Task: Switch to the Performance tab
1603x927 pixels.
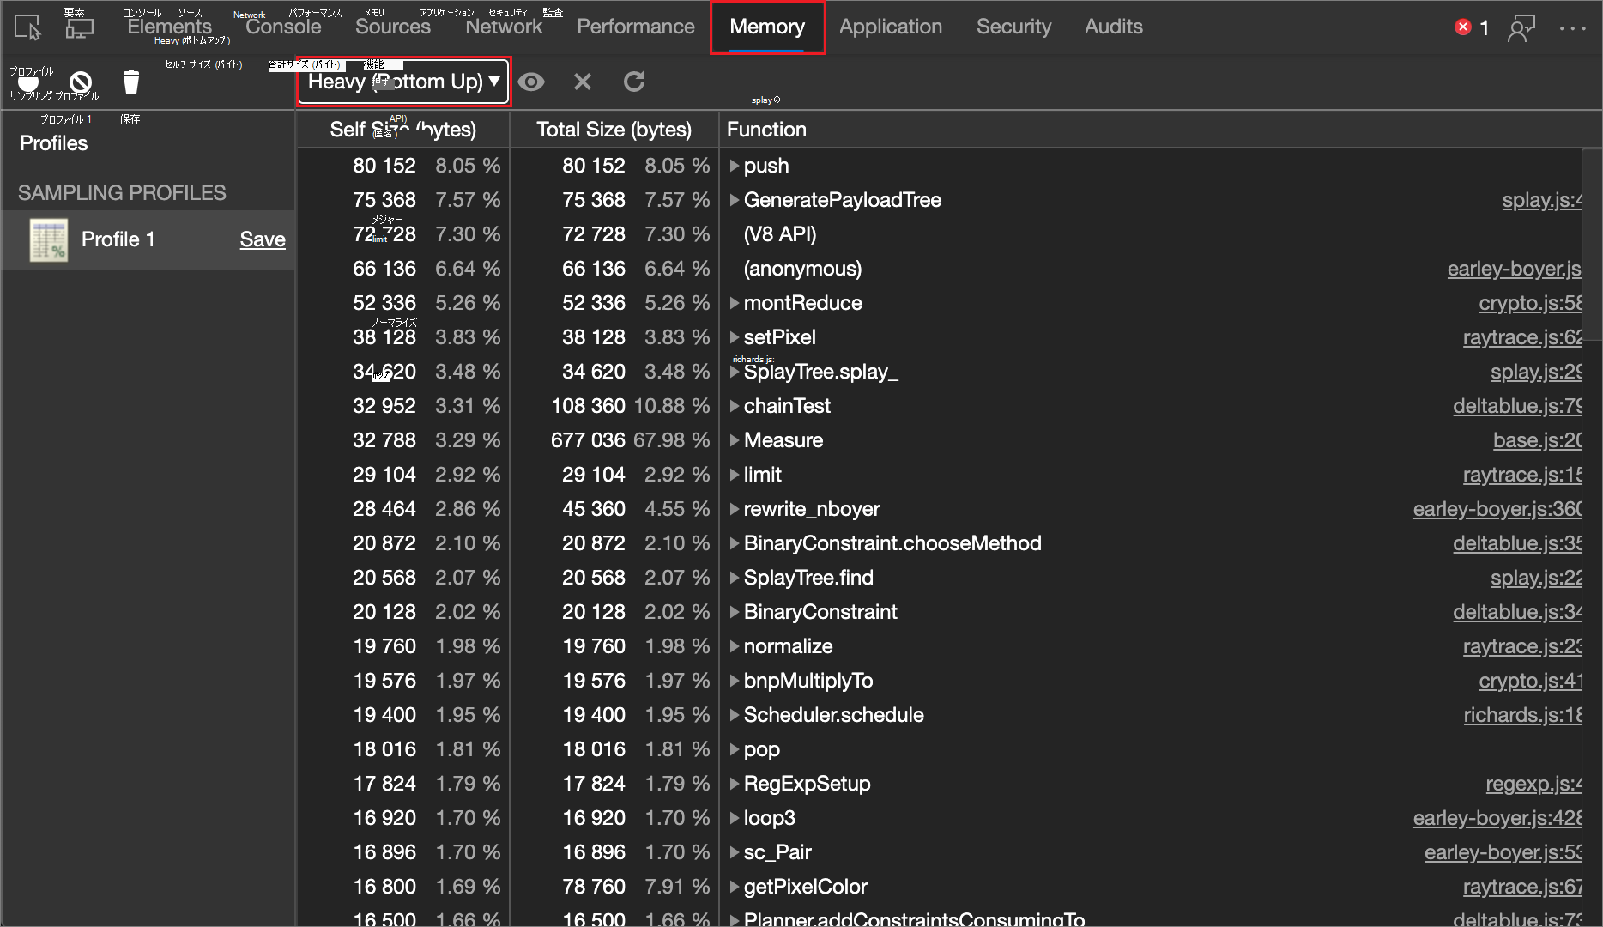Action: tap(636, 27)
